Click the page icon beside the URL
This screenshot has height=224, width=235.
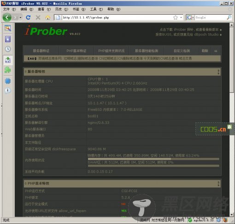58,18
